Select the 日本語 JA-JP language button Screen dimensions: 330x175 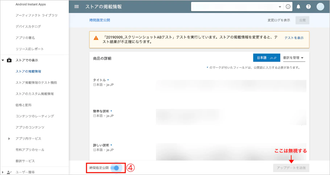pyautogui.click(x=267, y=58)
